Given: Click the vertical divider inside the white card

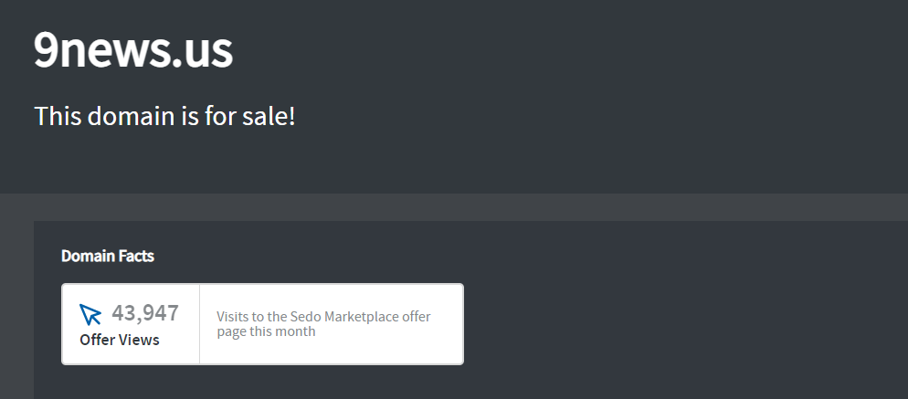Looking at the screenshot, I should [x=200, y=324].
